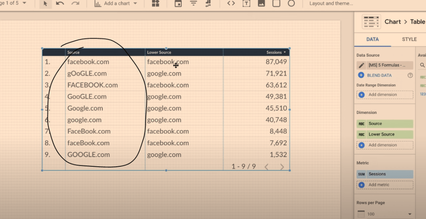The width and height of the screenshot is (426, 219).
Task: Click the undo arrow icon
Action: point(60,4)
